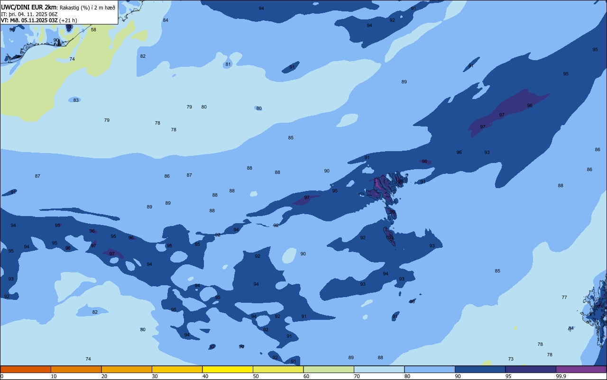Select the amber 20–30 legend swatch
607x380 pixels.
coord(127,369)
